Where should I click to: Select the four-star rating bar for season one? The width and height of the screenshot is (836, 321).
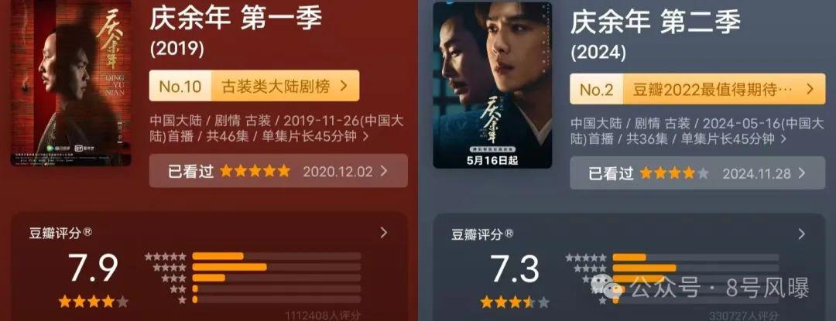pos(276,267)
